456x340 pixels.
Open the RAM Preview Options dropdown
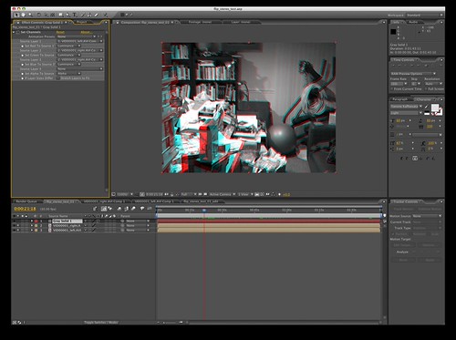coord(413,74)
